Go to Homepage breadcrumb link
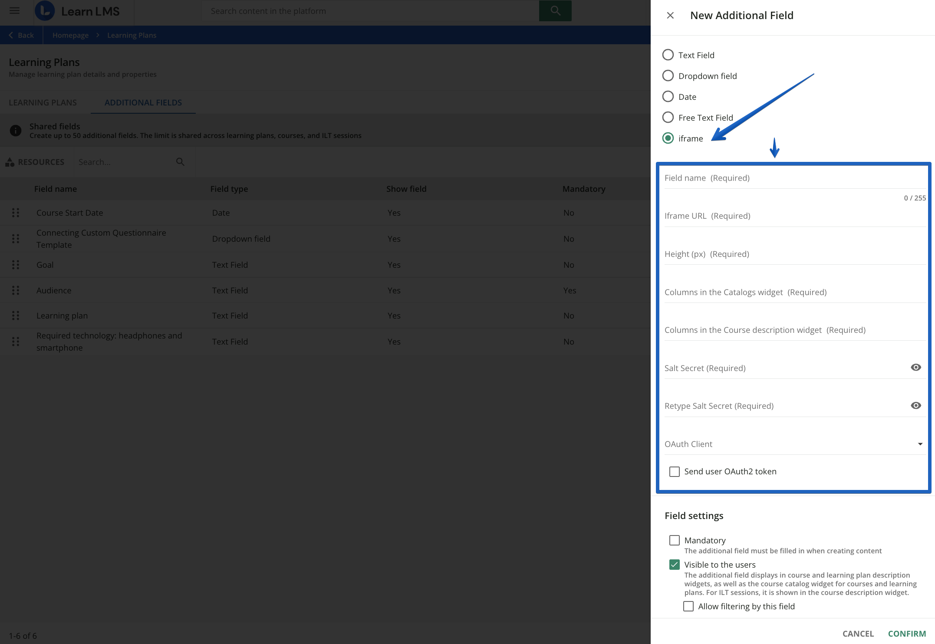The image size is (935, 644). [70, 35]
